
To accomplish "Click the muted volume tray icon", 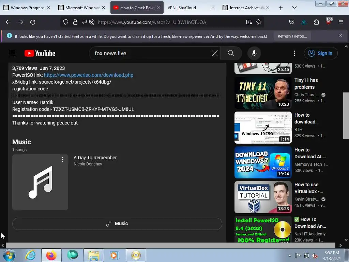I will 315,256.
